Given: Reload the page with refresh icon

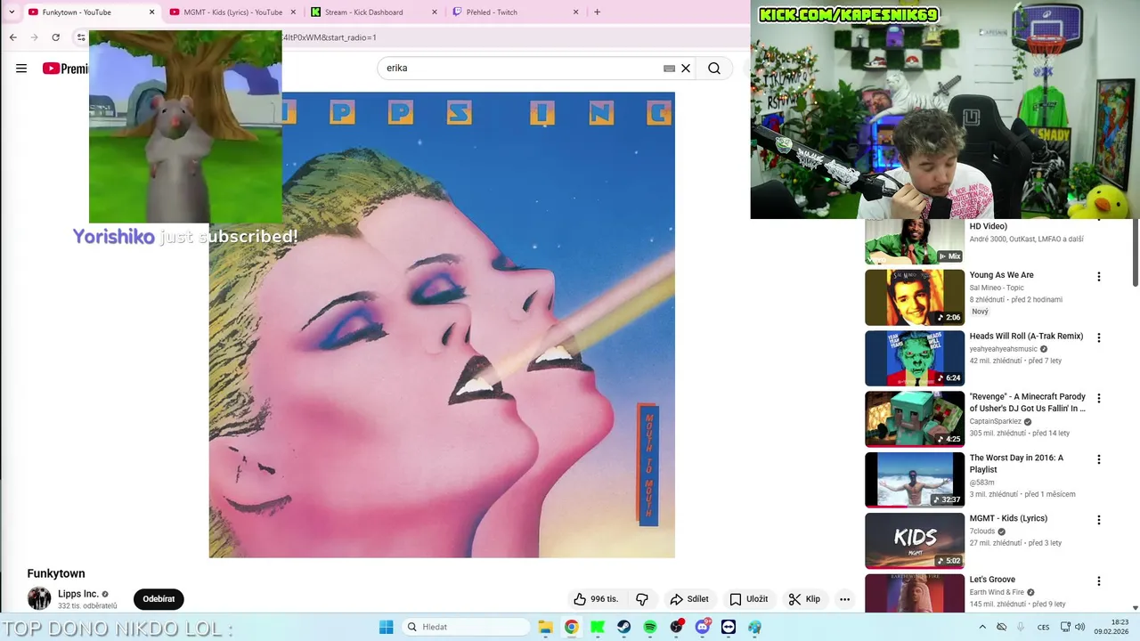Looking at the screenshot, I should point(55,37).
